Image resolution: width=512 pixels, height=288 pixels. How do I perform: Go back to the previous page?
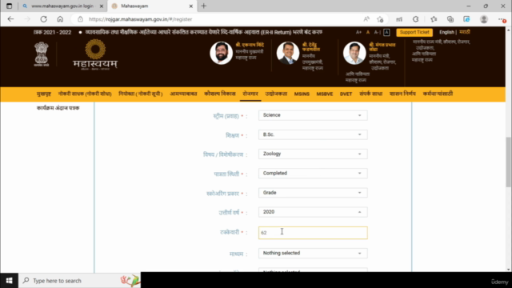[x=10, y=19]
